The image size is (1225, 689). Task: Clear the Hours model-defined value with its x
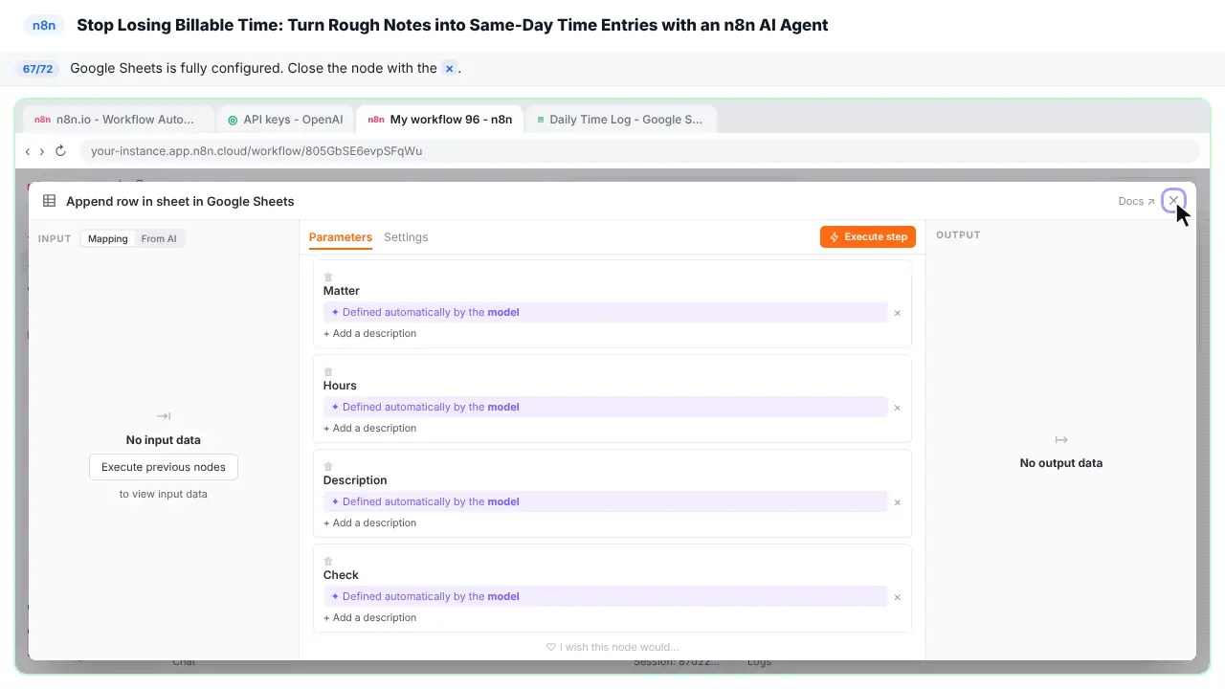pyautogui.click(x=897, y=408)
